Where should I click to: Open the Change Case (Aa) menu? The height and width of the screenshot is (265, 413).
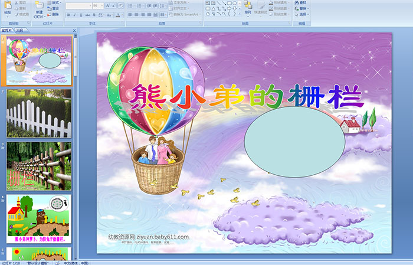[109, 15]
